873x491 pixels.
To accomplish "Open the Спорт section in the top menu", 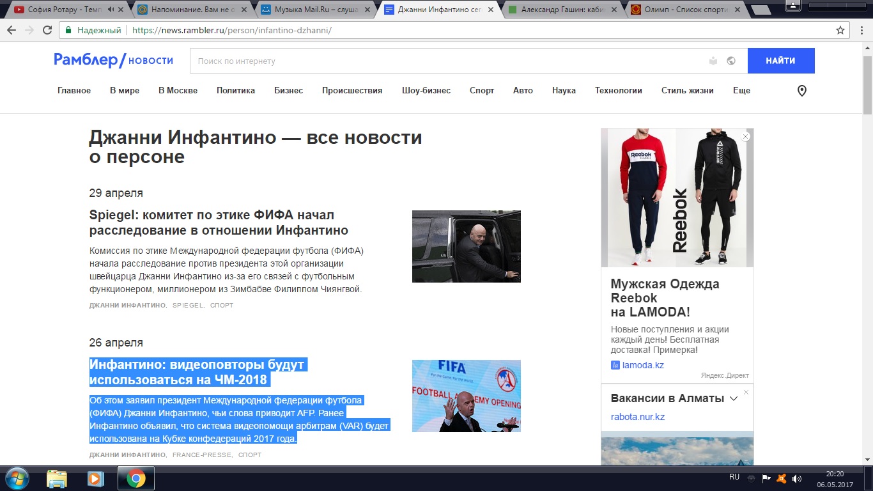I will point(482,91).
